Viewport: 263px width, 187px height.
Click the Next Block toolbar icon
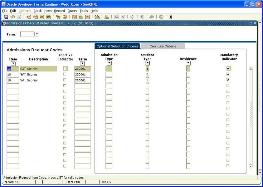point(65,17)
